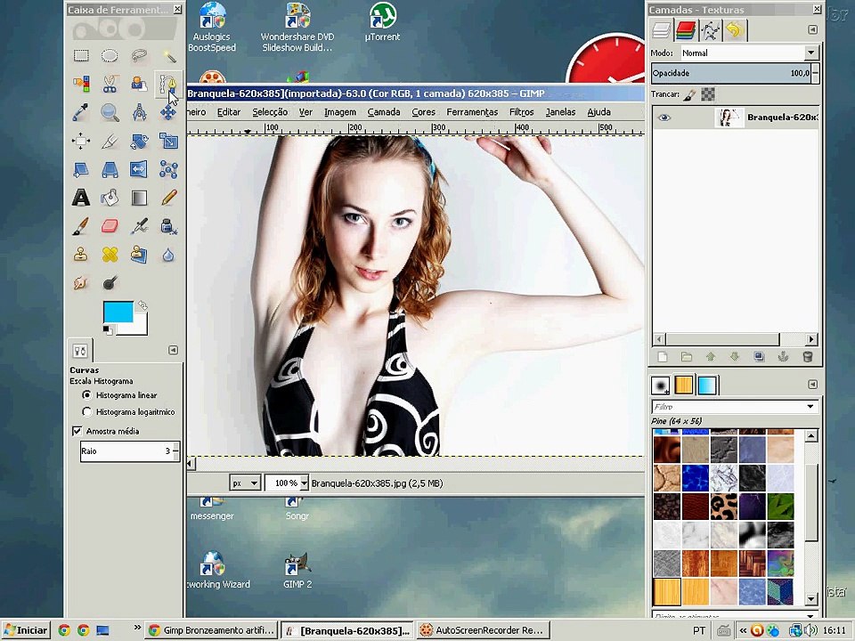Select the Airbrush tool
Image resolution: width=855 pixels, height=641 pixels.
139,225
